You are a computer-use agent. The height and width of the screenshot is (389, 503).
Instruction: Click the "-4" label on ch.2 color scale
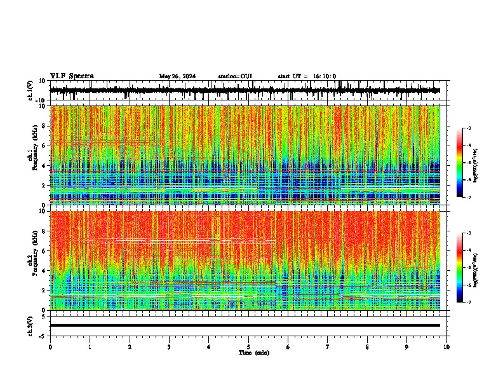tap(469, 250)
